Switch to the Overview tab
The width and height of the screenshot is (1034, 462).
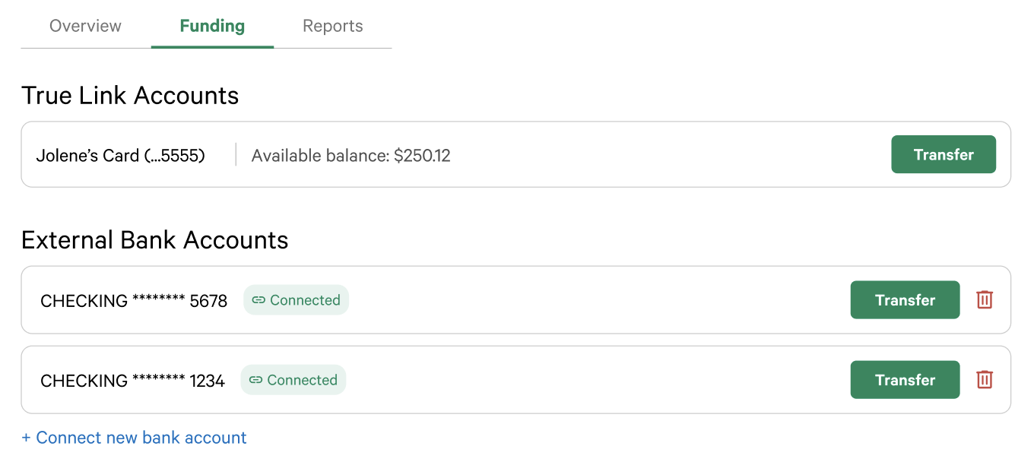point(85,26)
